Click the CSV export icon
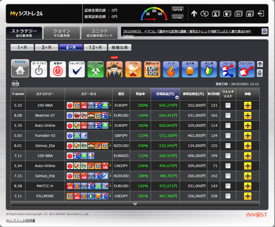The height and width of the screenshot is (227, 275). point(15,84)
